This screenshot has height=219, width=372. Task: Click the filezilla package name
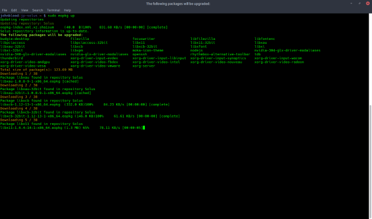(x=80, y=39)
